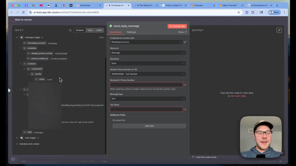The width and height of the screenshot is (296, 166).
Task: Collapse the profile tree node
Action: click(x=28, y=74)
